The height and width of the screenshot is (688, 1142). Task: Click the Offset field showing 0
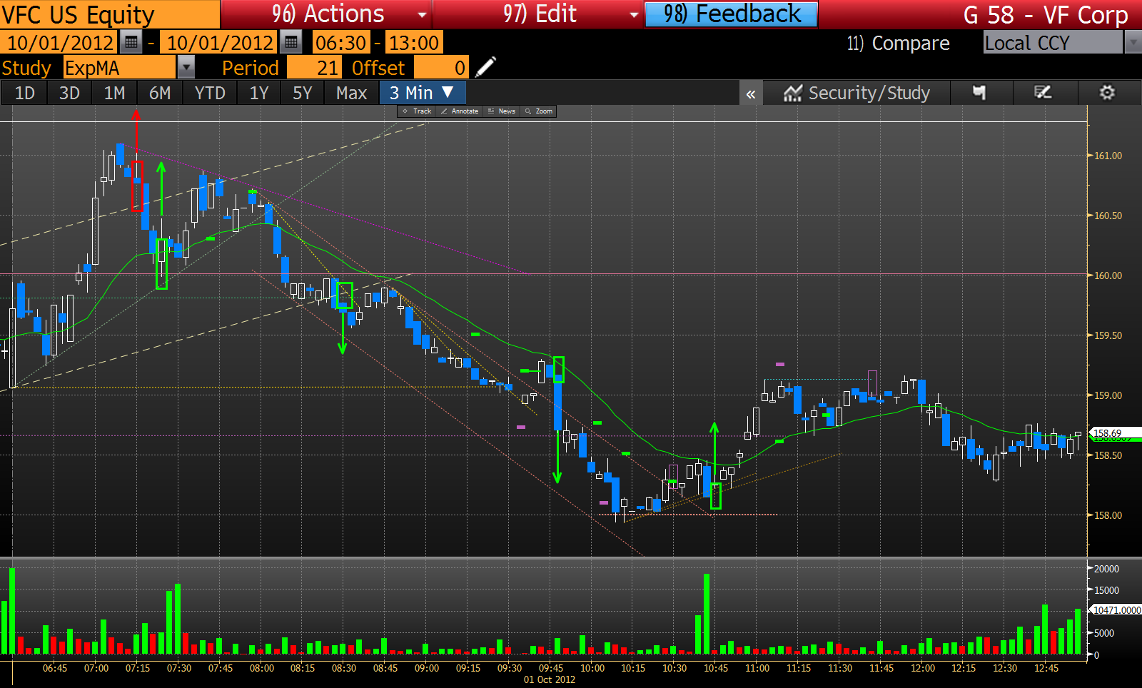[x=441, y=68]
